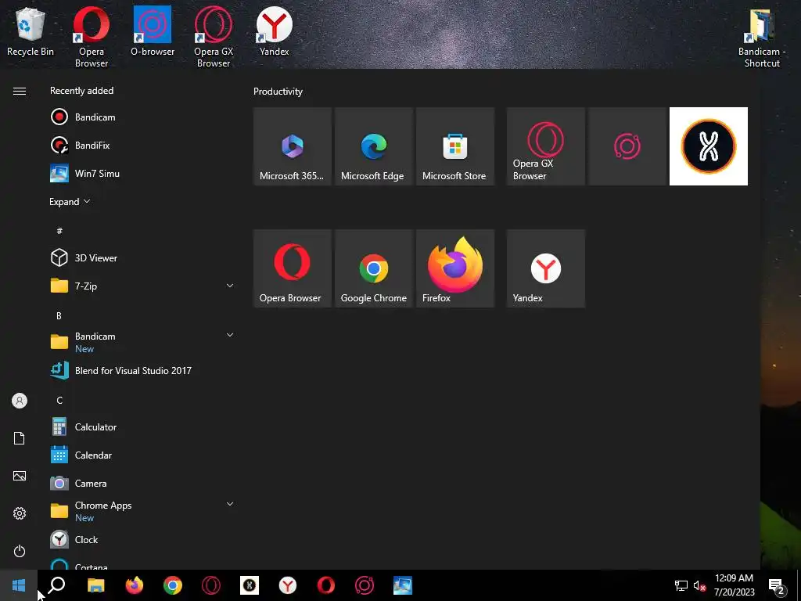
Task: Click the letter C section header
Action: point(59,400)
